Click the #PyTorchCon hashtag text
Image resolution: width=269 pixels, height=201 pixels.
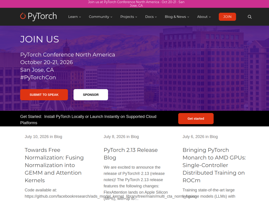pyautogui.click(x=38, y=77)
